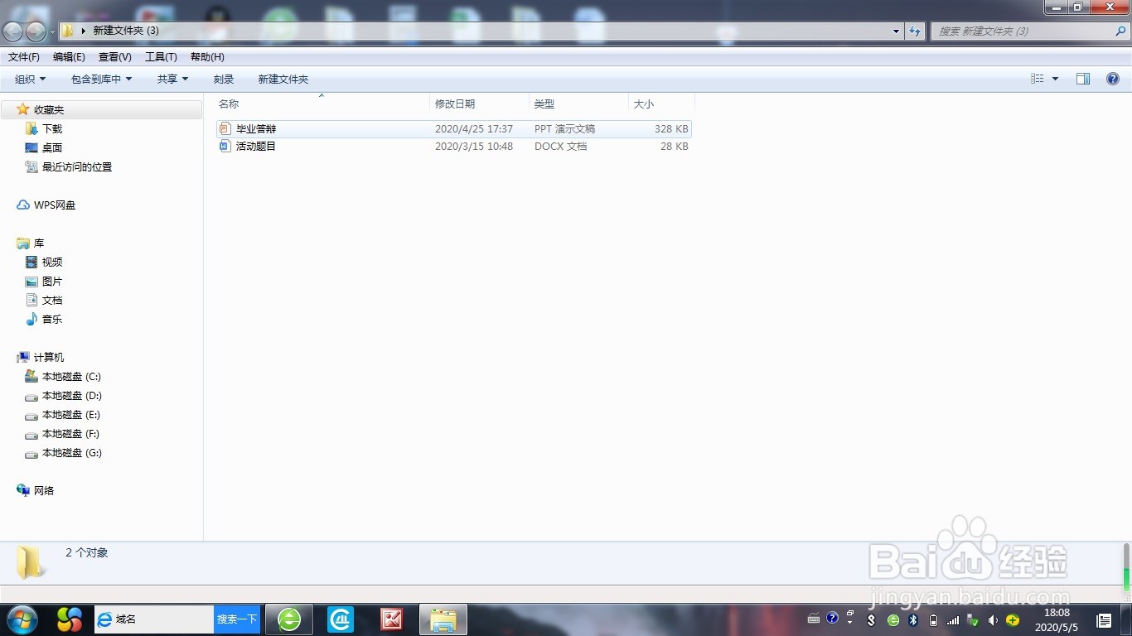Screen dimensions: 1132x636
Task: Click the battery status tray icon
Action: point(933,619)
